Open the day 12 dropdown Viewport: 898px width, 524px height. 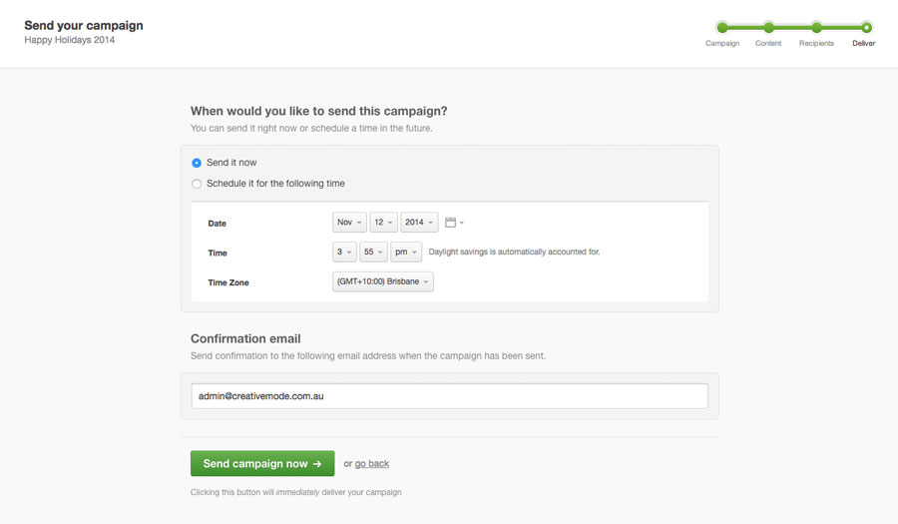tap(383, 223)
